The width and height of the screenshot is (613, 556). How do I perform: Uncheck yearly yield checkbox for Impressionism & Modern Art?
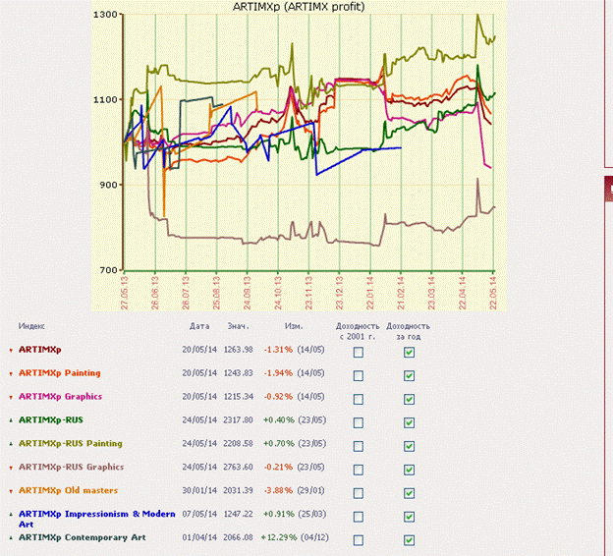point(409,517)
